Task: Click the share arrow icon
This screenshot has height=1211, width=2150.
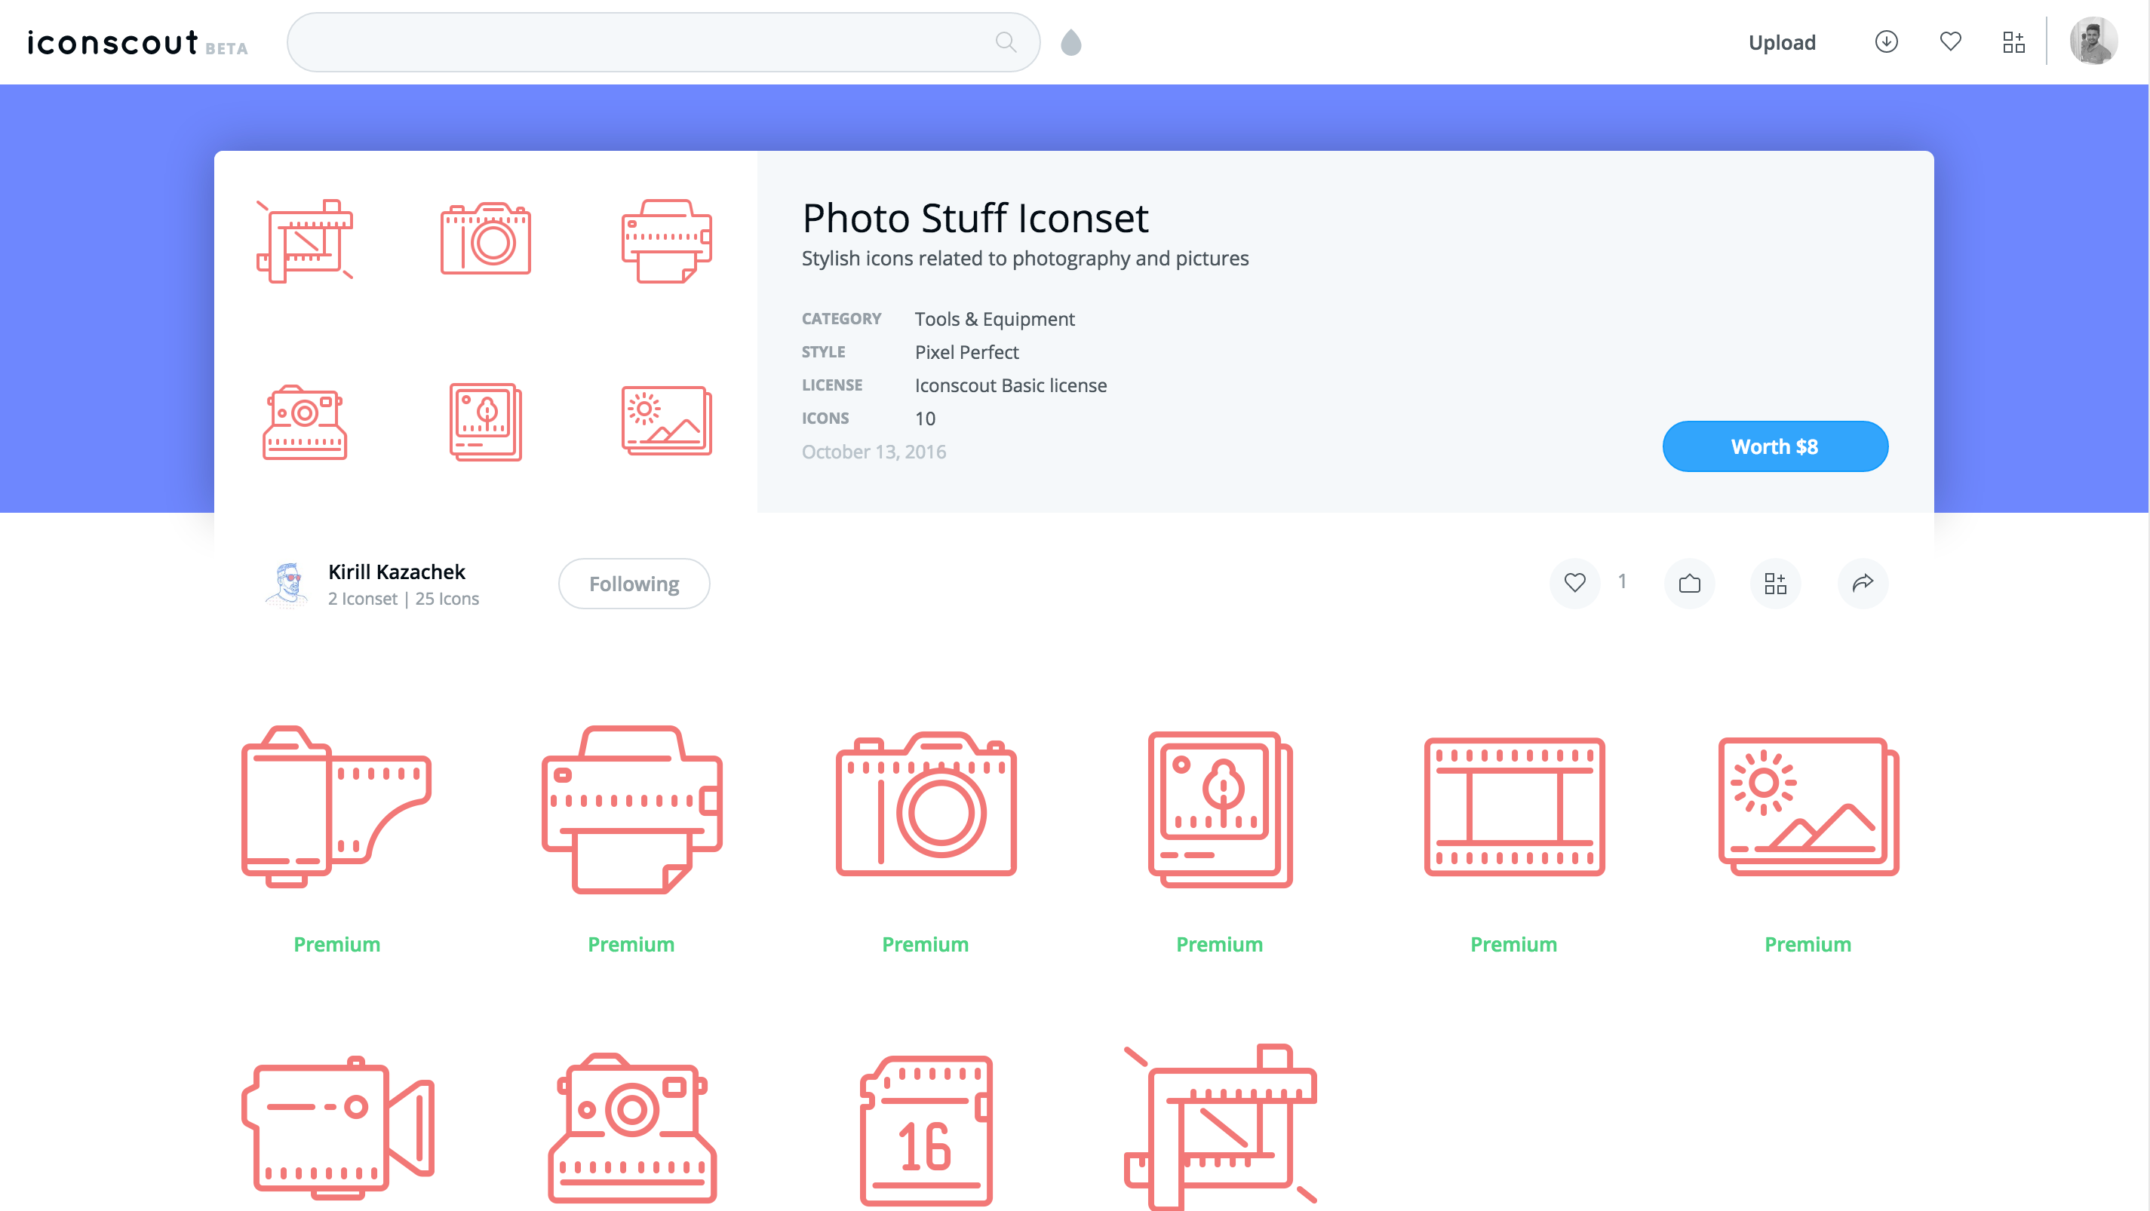Action: tap(1862, 583)
